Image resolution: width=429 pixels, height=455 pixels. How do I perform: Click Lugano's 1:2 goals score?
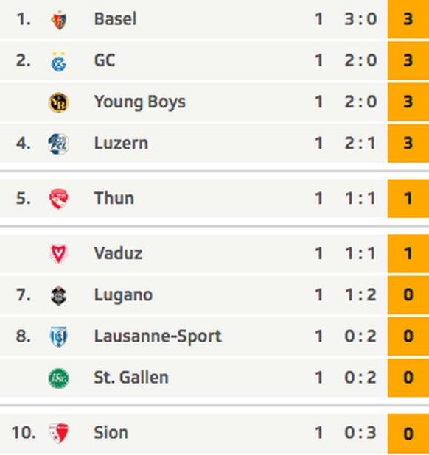[x=360, y=295]
